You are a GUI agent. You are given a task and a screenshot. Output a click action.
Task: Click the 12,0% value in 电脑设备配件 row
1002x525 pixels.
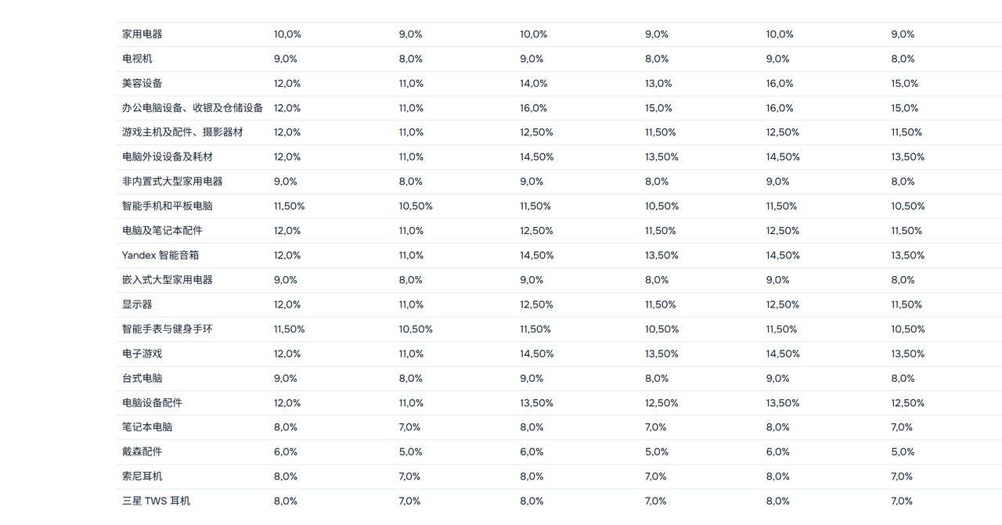(x=287, y=403)
